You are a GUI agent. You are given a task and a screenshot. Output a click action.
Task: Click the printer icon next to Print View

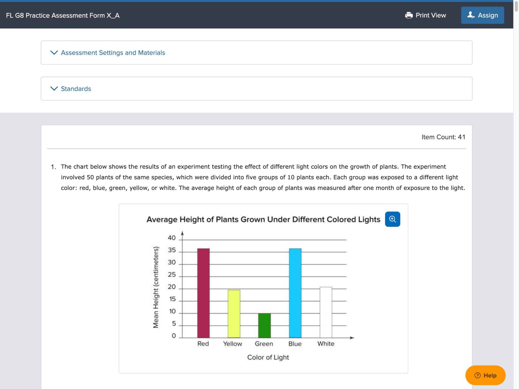tap(409, 15)
